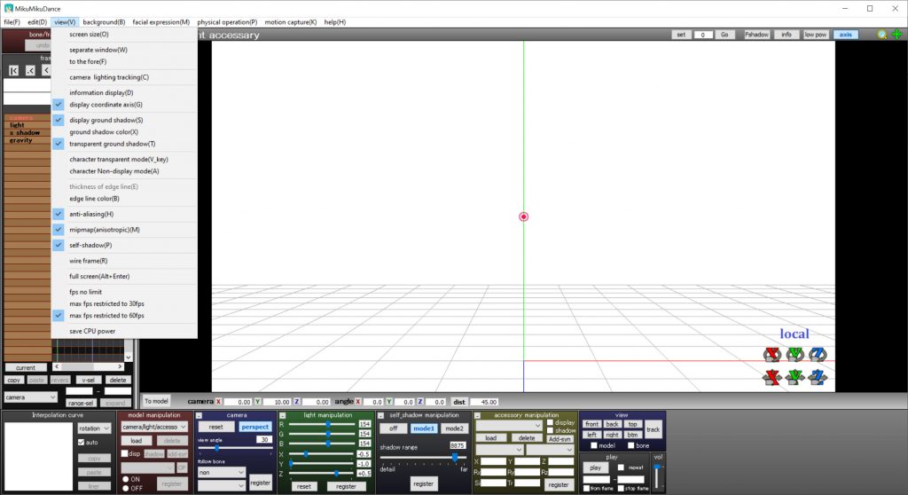This screenshot has width=908, height=495.
Task: Check the model checkbox in view panel
Action: coord(593,445)
